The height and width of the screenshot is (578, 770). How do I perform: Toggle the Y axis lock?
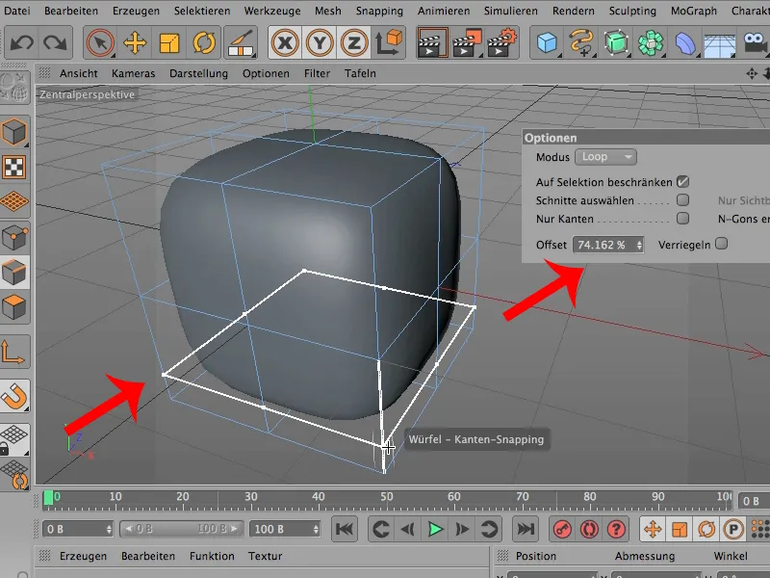[320, 42]
